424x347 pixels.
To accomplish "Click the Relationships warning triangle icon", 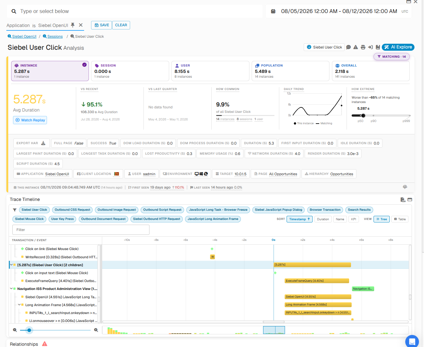I will coord(45,344).
